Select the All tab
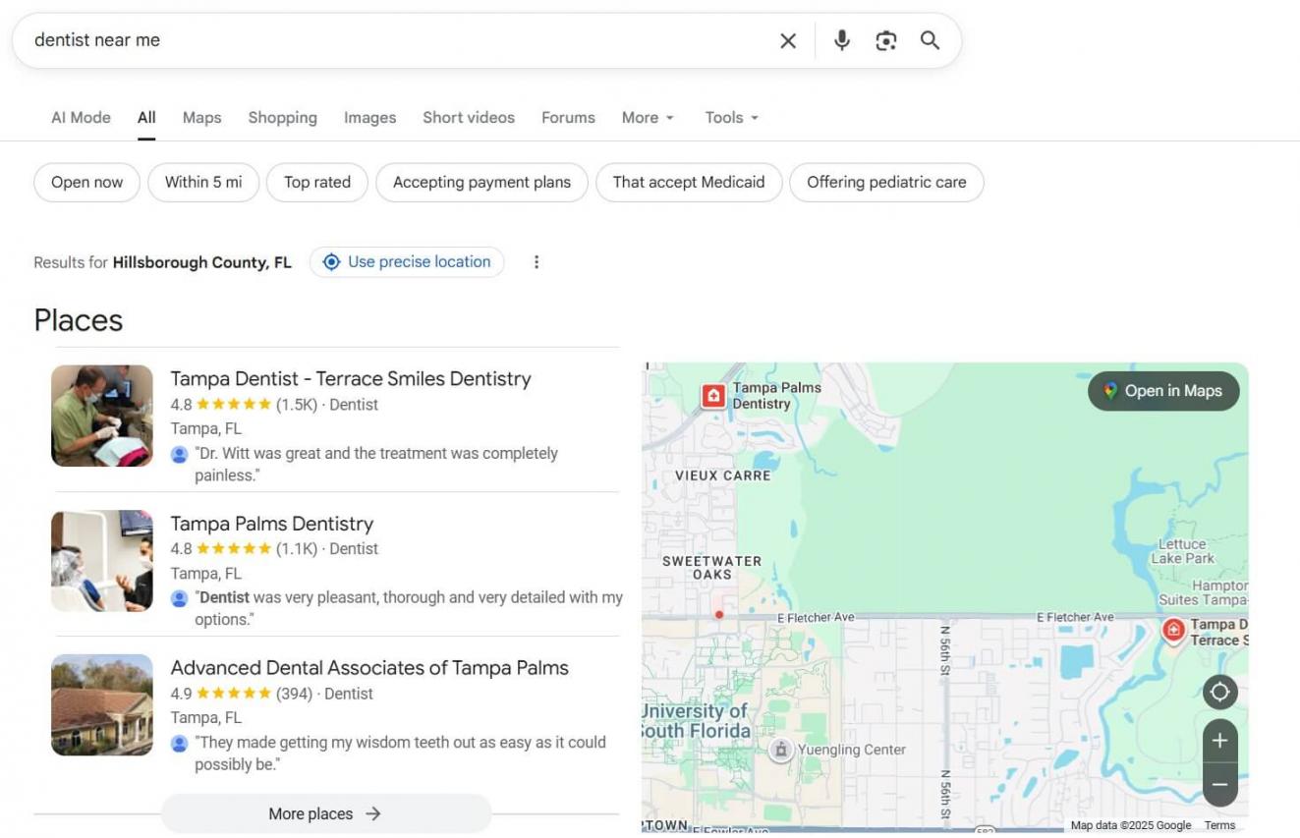This screenshot has width=1300, height=838. coord(146,117)
